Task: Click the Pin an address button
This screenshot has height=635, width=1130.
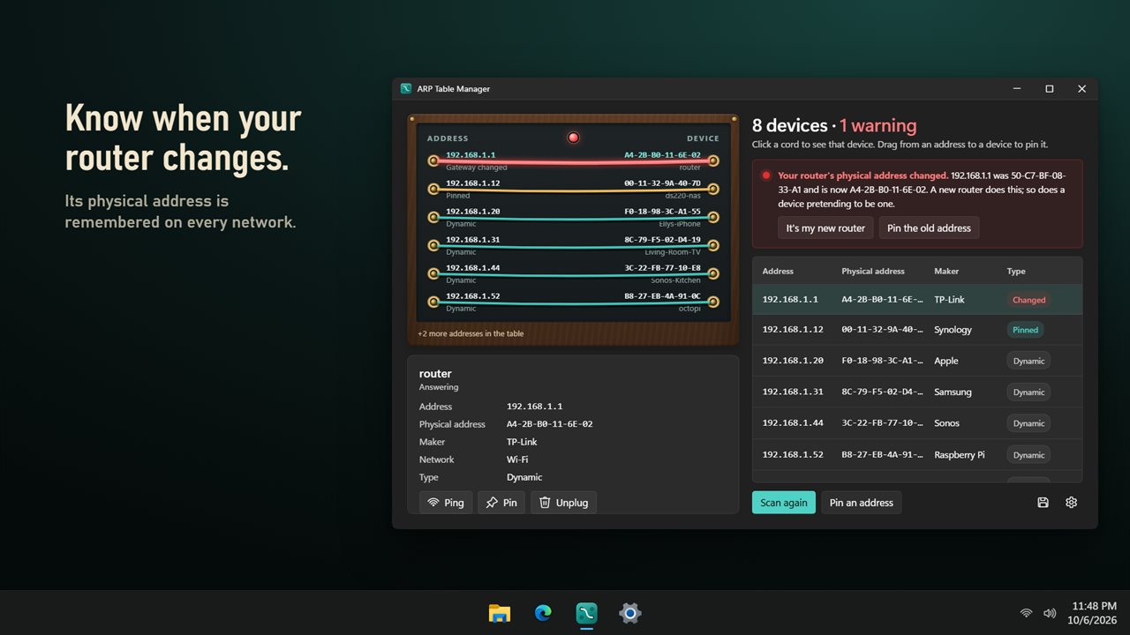Action: (x=862, y=503)
